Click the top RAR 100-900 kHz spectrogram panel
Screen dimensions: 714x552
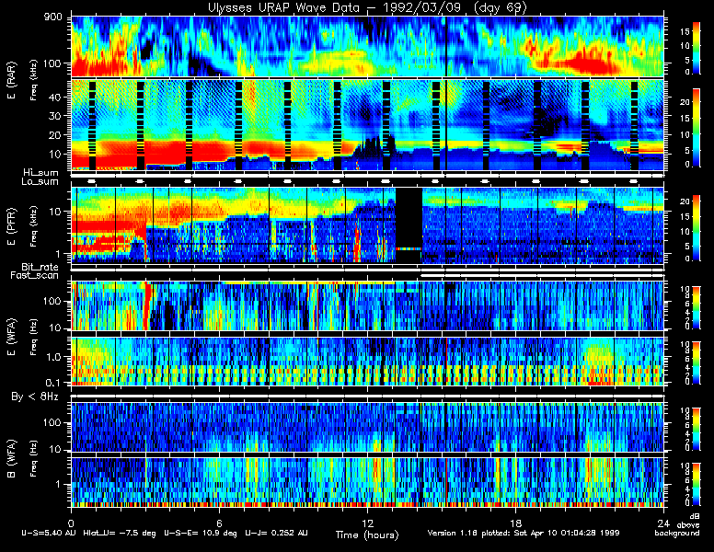367,46
